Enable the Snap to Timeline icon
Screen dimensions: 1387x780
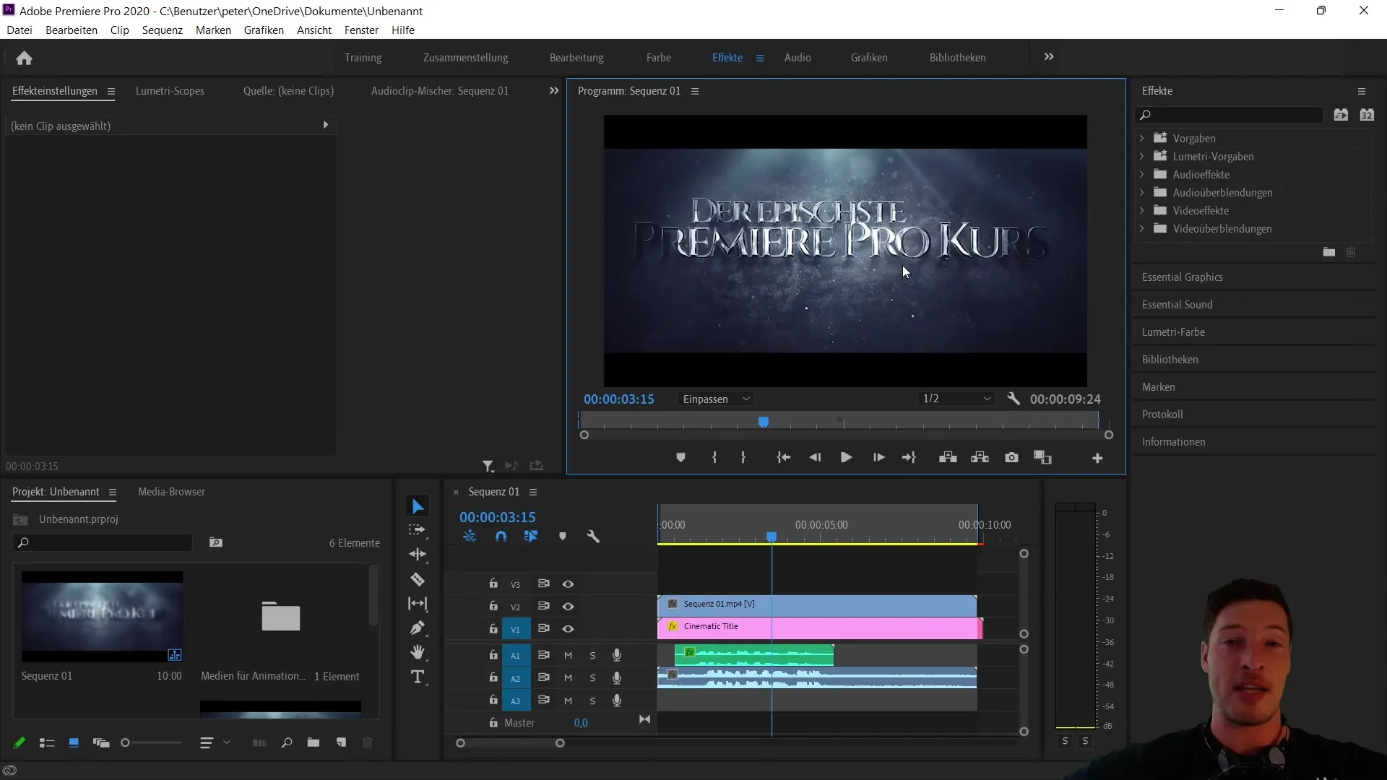click(501, 536)
